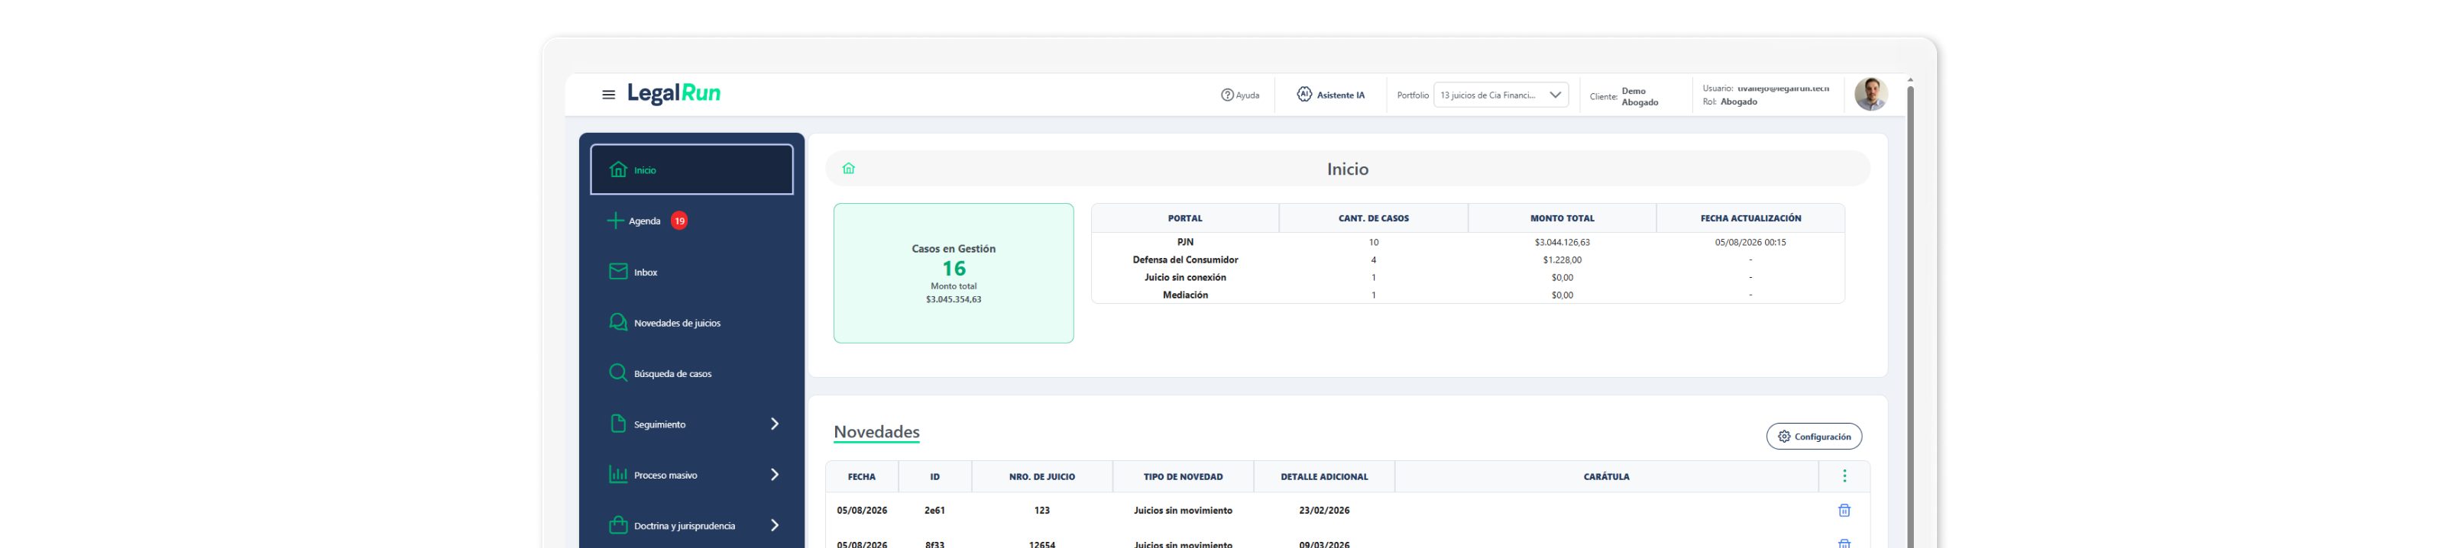Select Juicio sin conexión row
The width and height of the screenshot is (2445, 548).
tap(1467, 278)
